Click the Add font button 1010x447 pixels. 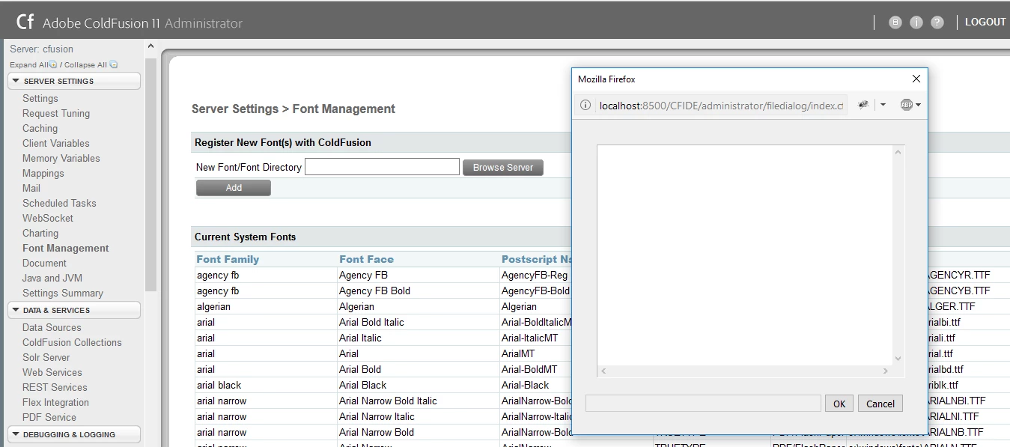[x=234, y=188]
